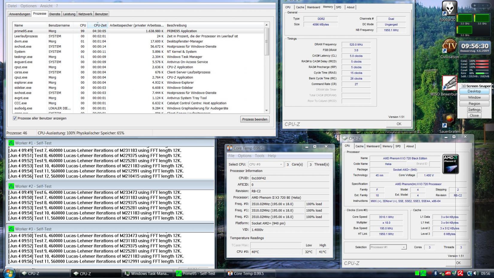Open the Datei menu in Task Manager

12,6
